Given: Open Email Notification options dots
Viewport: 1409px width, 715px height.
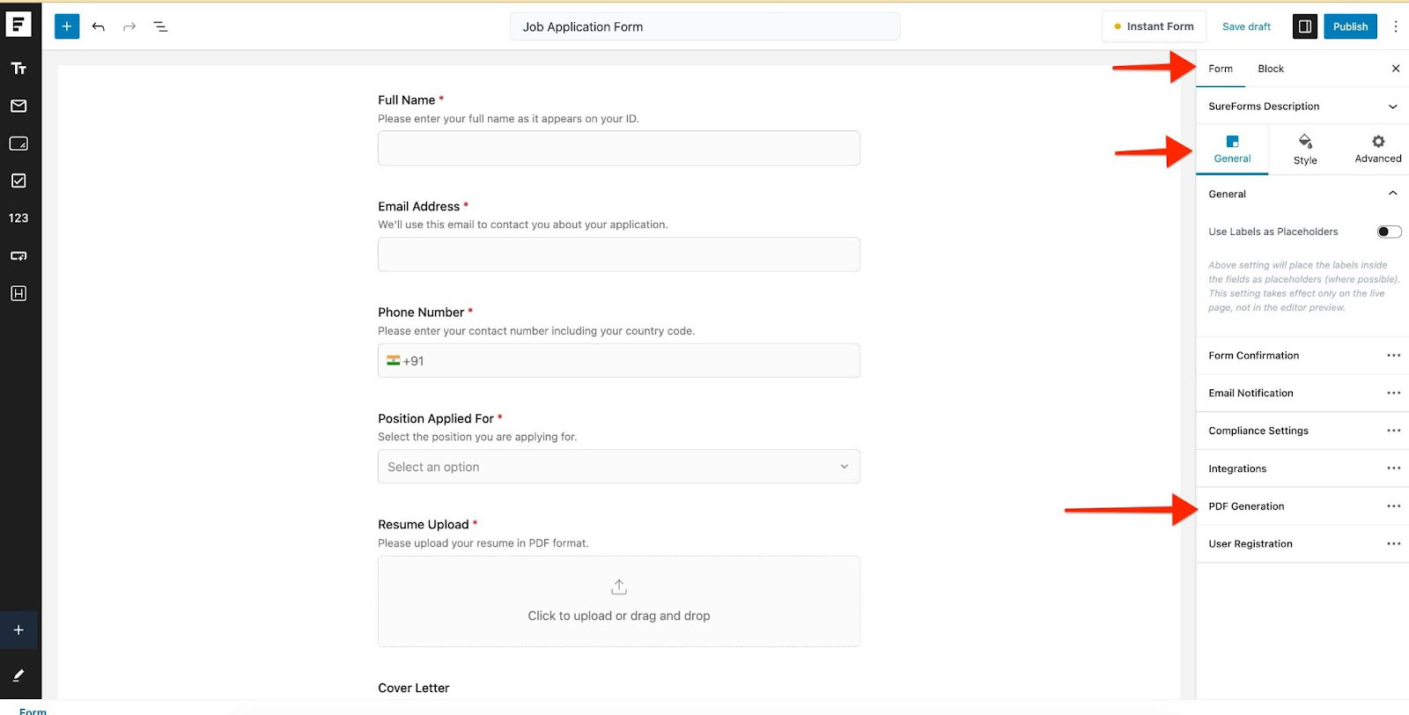Looking at the screenshot, I should click(1393, 394).
